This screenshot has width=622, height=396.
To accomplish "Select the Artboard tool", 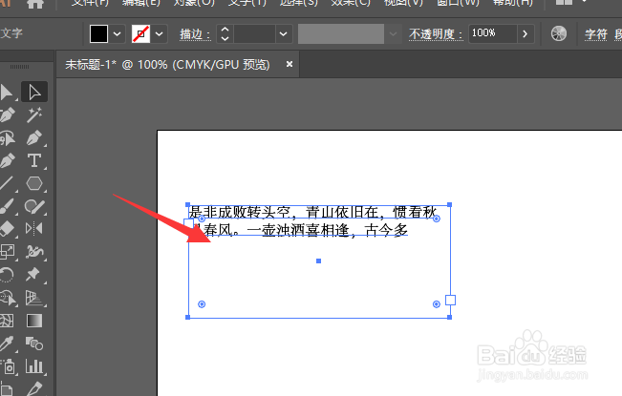I will click(x=6, y=389).
